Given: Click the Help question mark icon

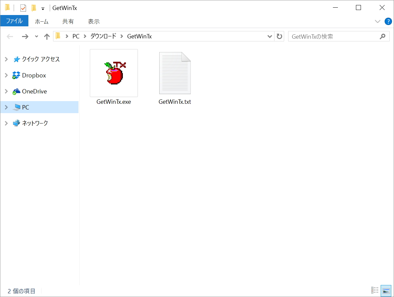Looking at the screenshot, I should click(388, 21).
